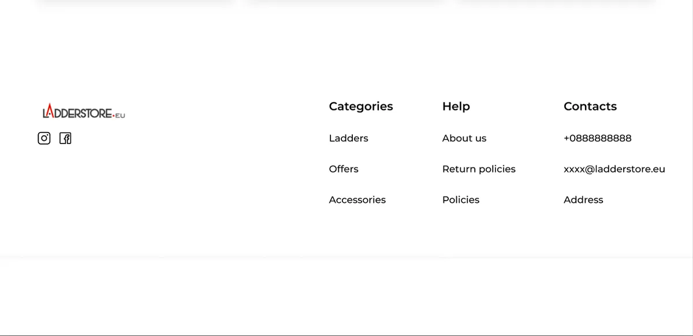Click the phone number +0888888888
Viewport: 693px width, 336px height.
(x=597, y=138)
